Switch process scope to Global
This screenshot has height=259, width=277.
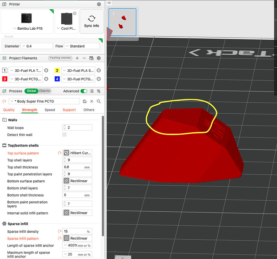pyautogui.click(x=31, y=91)
